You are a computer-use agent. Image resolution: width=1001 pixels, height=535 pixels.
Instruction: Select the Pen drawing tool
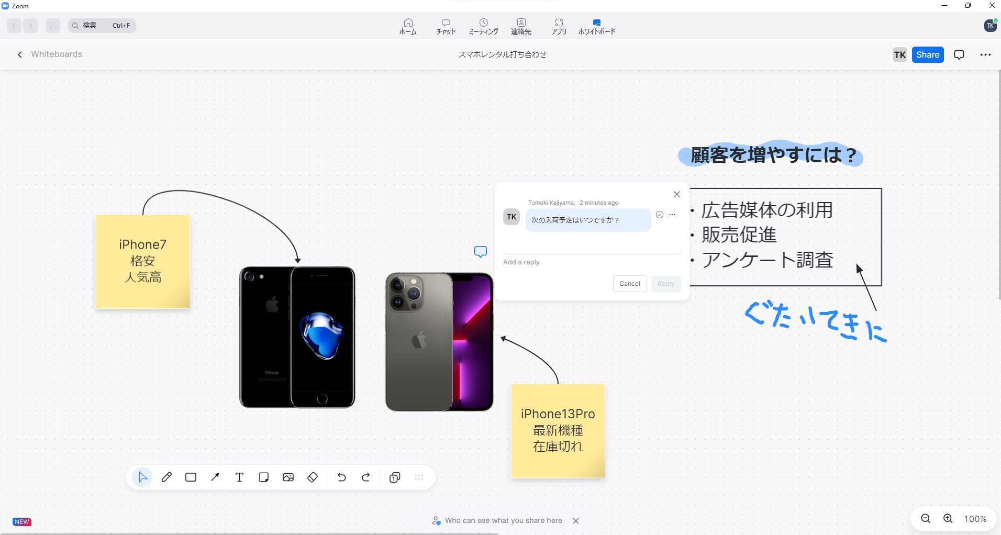pyautogui.click(x=166, y=477)
